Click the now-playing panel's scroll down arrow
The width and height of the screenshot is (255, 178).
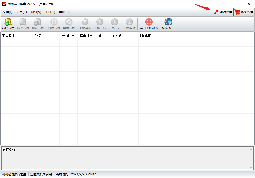[251, 167]
